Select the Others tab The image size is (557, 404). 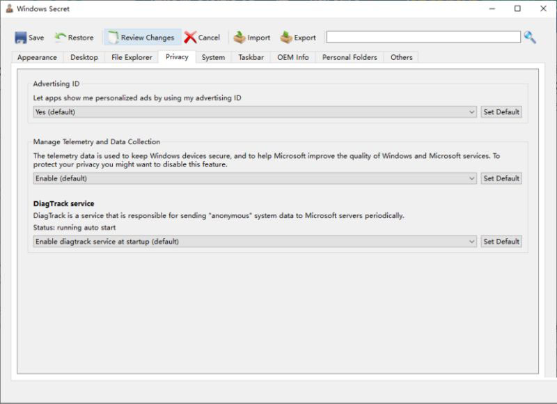pos(402,57)
